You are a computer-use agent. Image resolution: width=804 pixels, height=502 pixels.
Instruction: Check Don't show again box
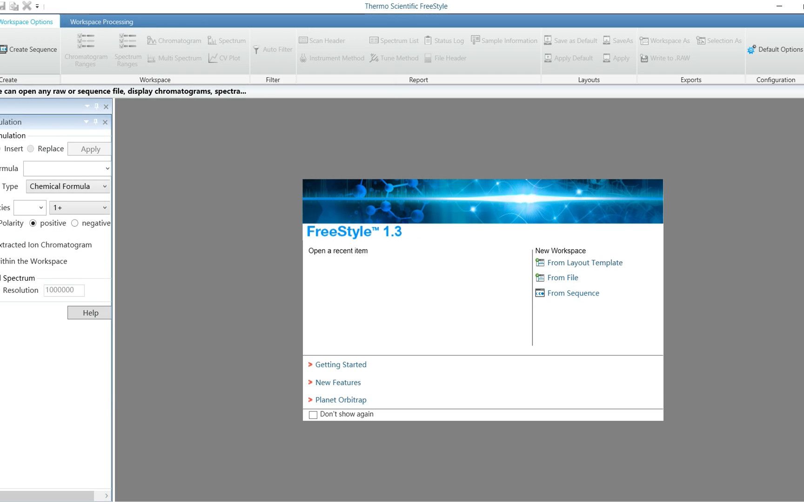tap(313, 415)
